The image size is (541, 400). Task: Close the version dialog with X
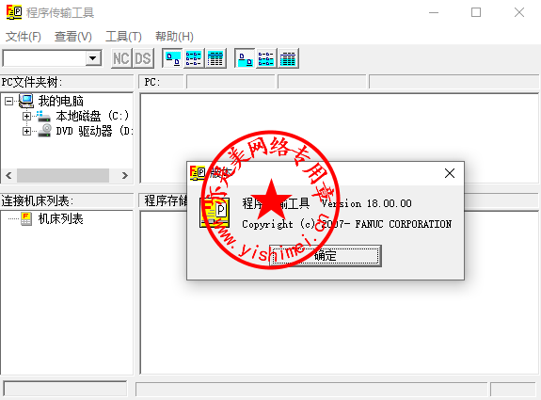(450, 173)
